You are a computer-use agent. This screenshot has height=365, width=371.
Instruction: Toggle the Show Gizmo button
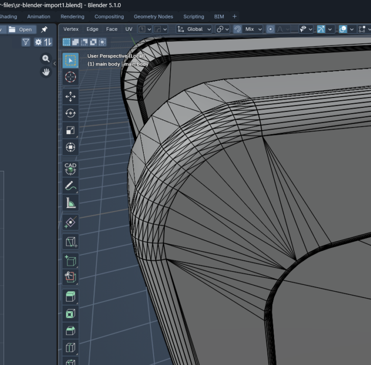tap(321, 29)
